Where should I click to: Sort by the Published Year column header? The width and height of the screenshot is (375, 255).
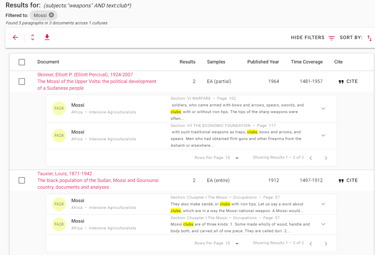pos(263,62)
